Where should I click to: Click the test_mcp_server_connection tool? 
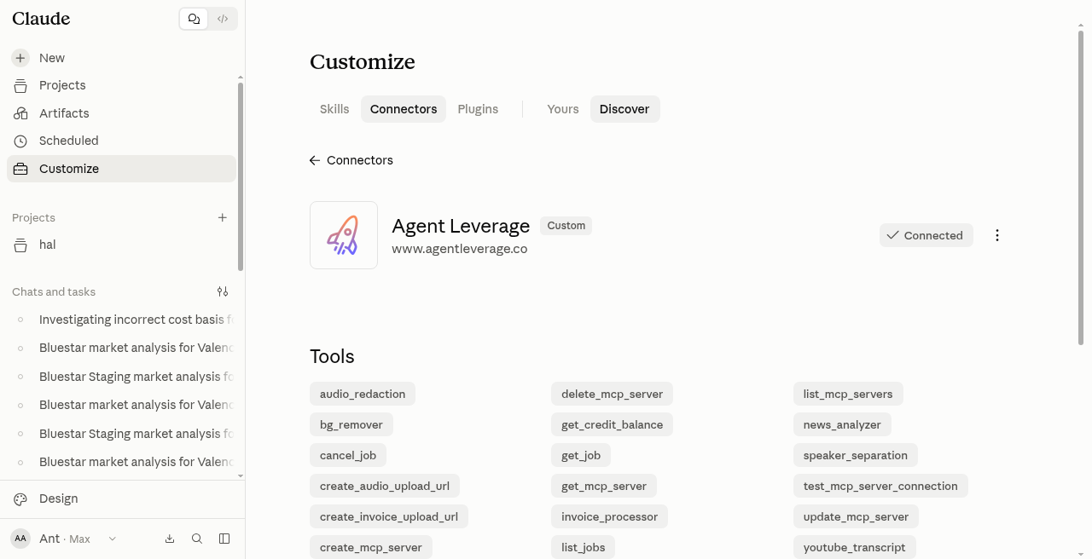coord(880,486)
